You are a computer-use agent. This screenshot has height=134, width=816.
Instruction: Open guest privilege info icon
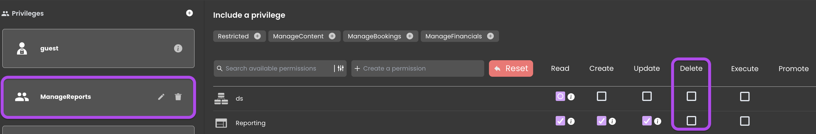point(178,49)
